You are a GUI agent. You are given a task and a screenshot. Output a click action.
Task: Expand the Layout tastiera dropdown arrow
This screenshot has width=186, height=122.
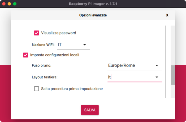pos(157,77)
